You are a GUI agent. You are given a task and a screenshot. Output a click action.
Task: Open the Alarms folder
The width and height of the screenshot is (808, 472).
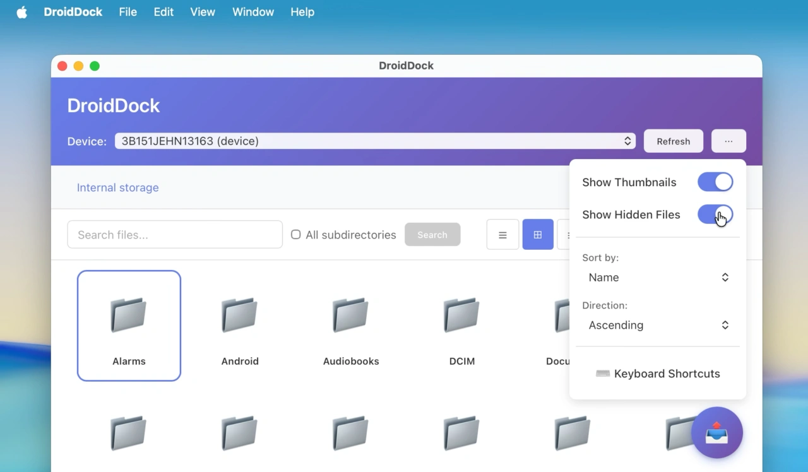coord(129,326)
